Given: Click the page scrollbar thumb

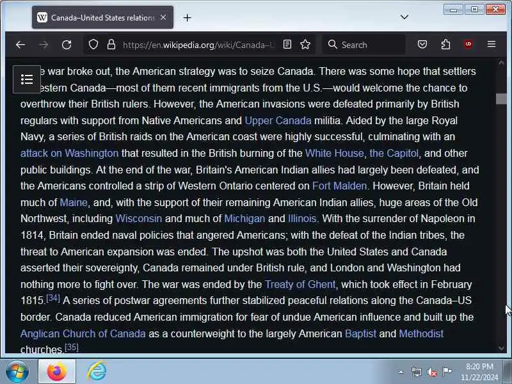Looking at the screenshot, I should tap(501, 99).
